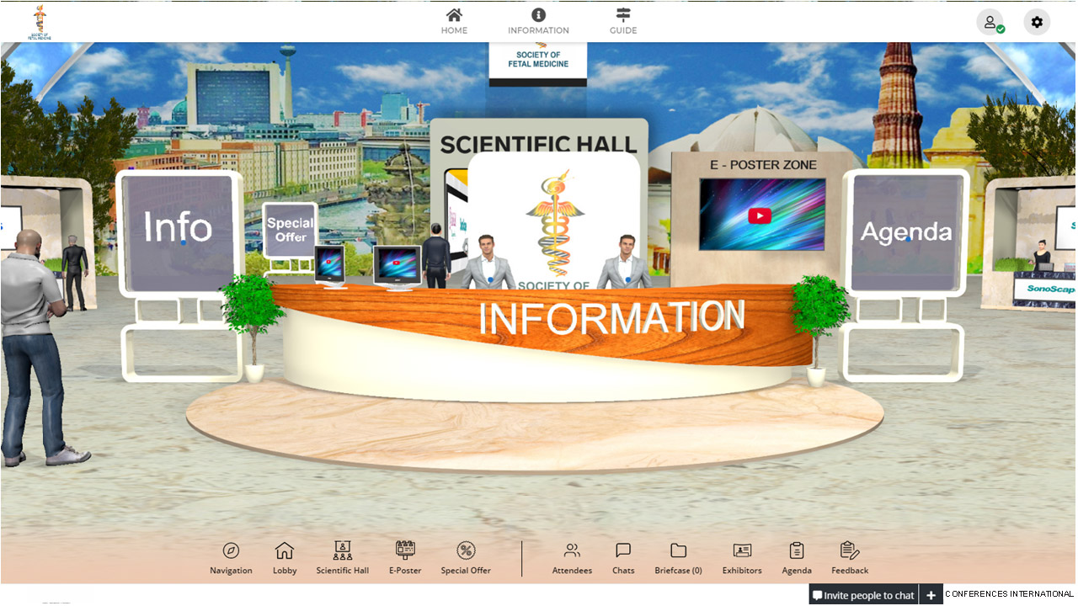Go to Lobby from bottom bar
This screenshot has height=606, width=1078.
[285, 559]
